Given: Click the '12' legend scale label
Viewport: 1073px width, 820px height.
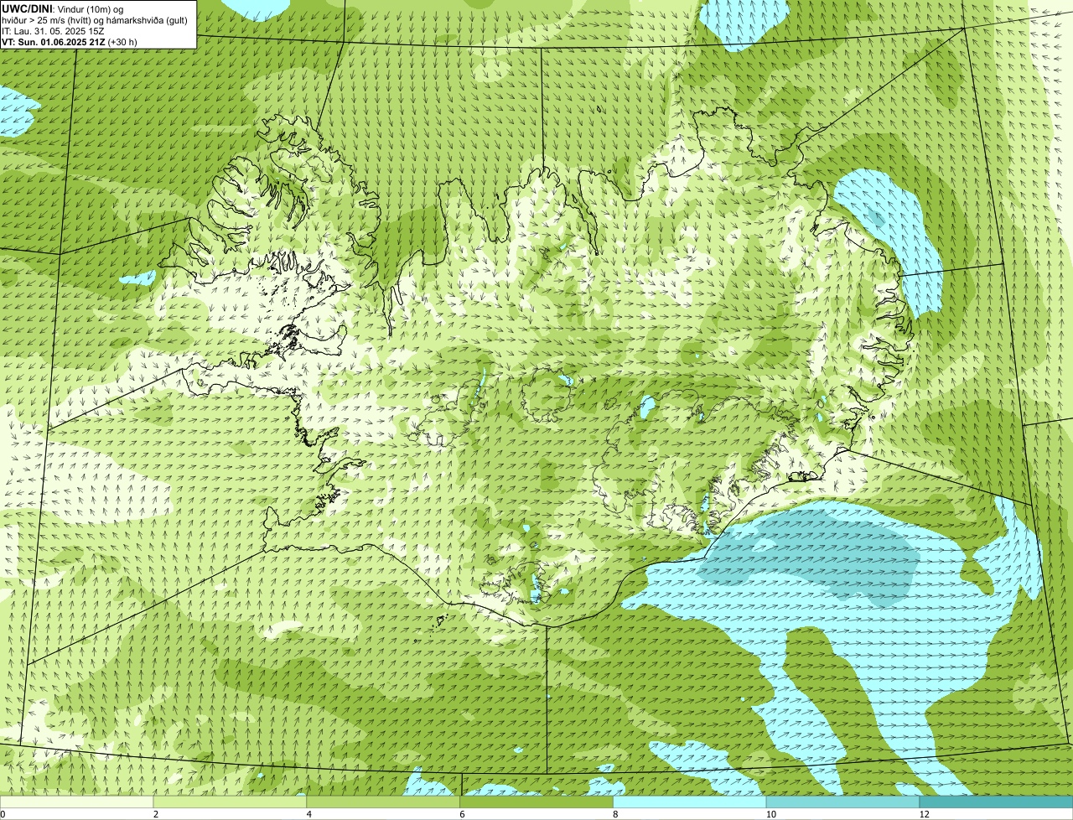Looking at the screenshot, I should point(925,814).
